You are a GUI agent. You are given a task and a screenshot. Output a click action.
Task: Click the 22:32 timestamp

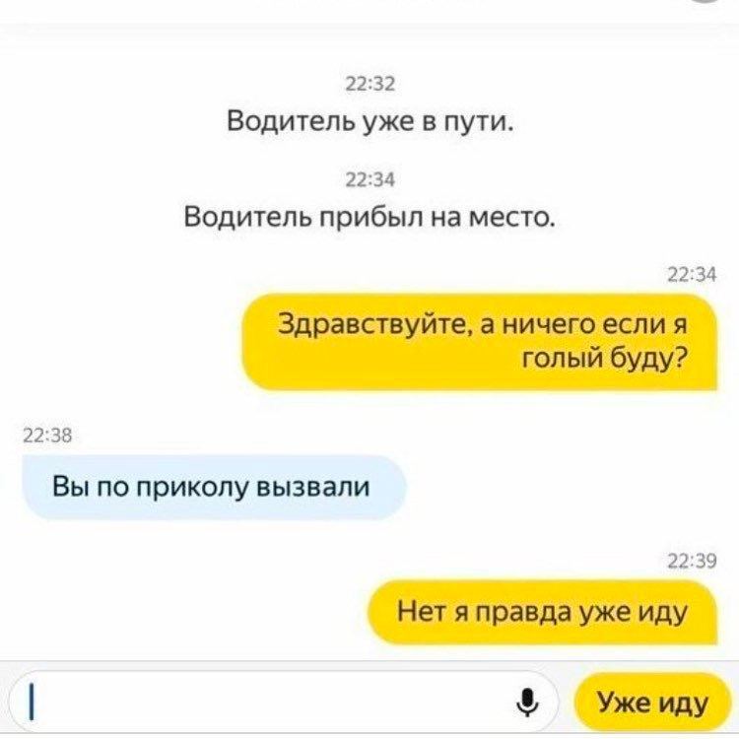(369, 84)
